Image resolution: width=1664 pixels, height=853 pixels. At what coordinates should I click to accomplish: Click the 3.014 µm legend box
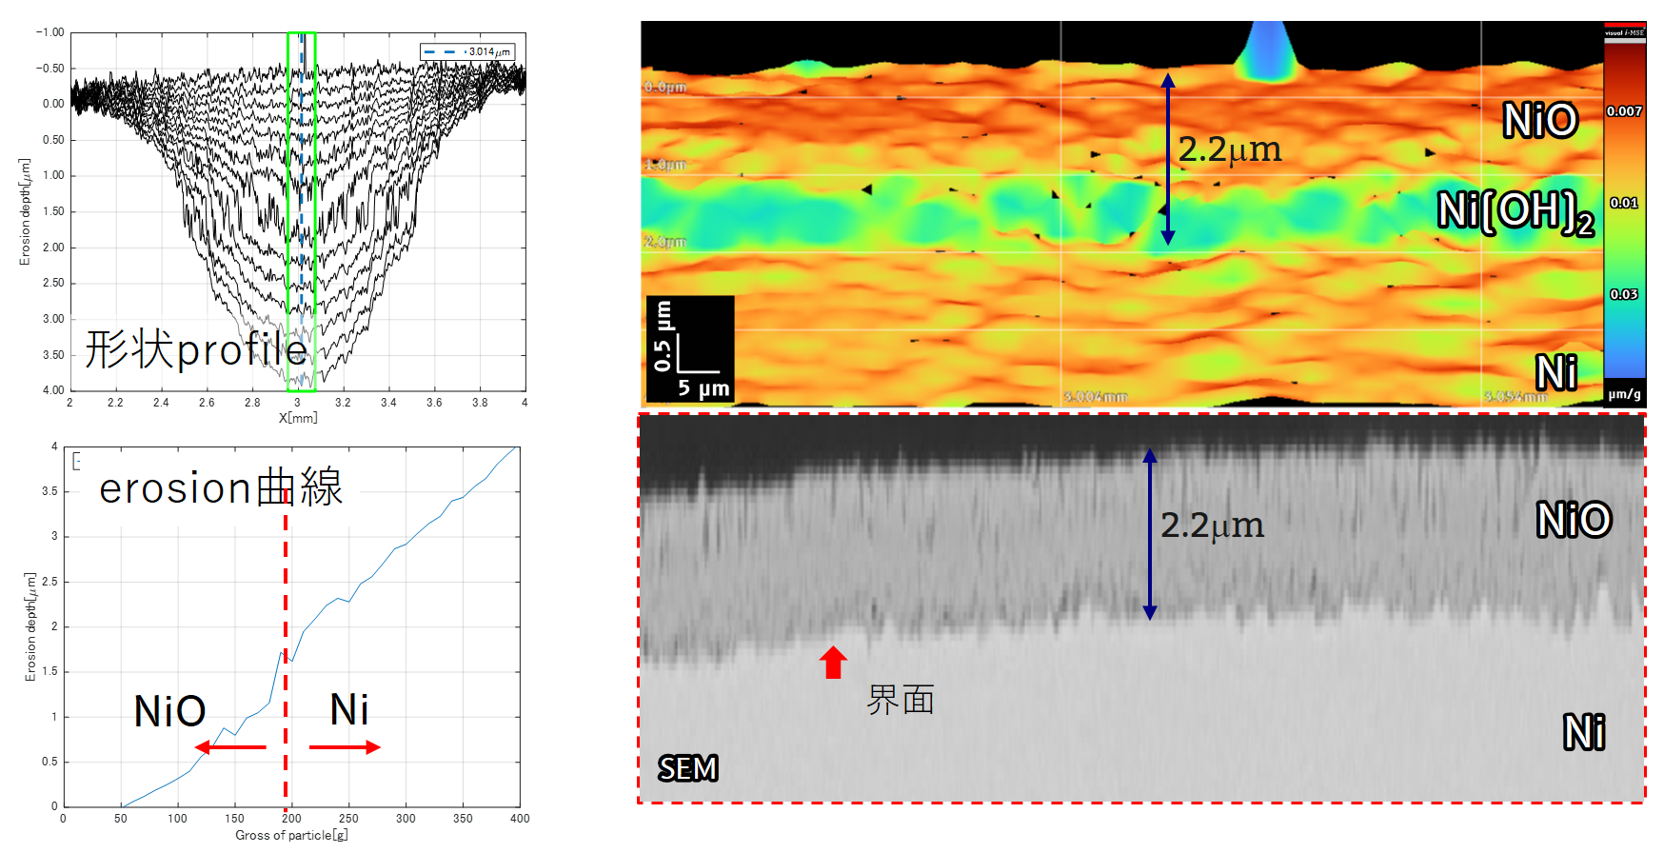coord(467,52)
